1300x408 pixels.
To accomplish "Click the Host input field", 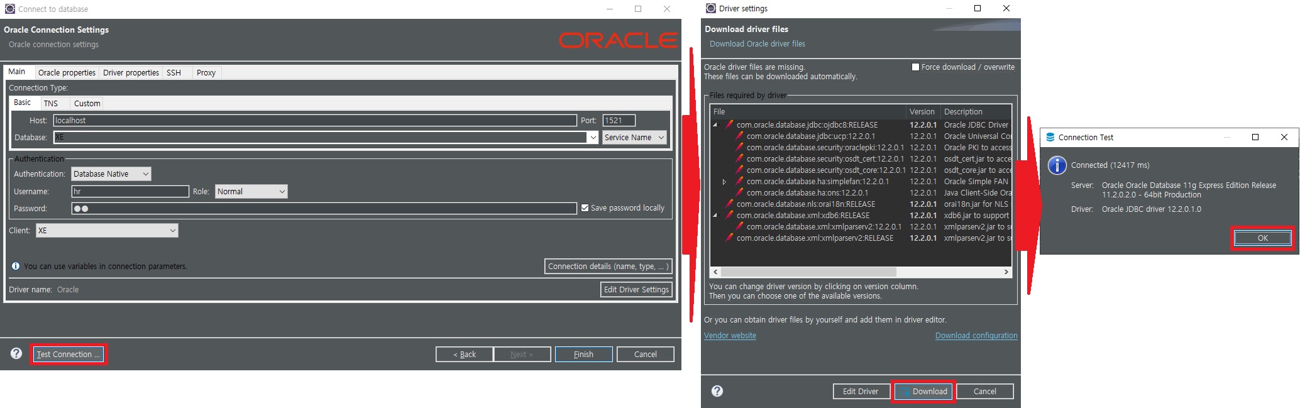I will click(x=315, y=120).
